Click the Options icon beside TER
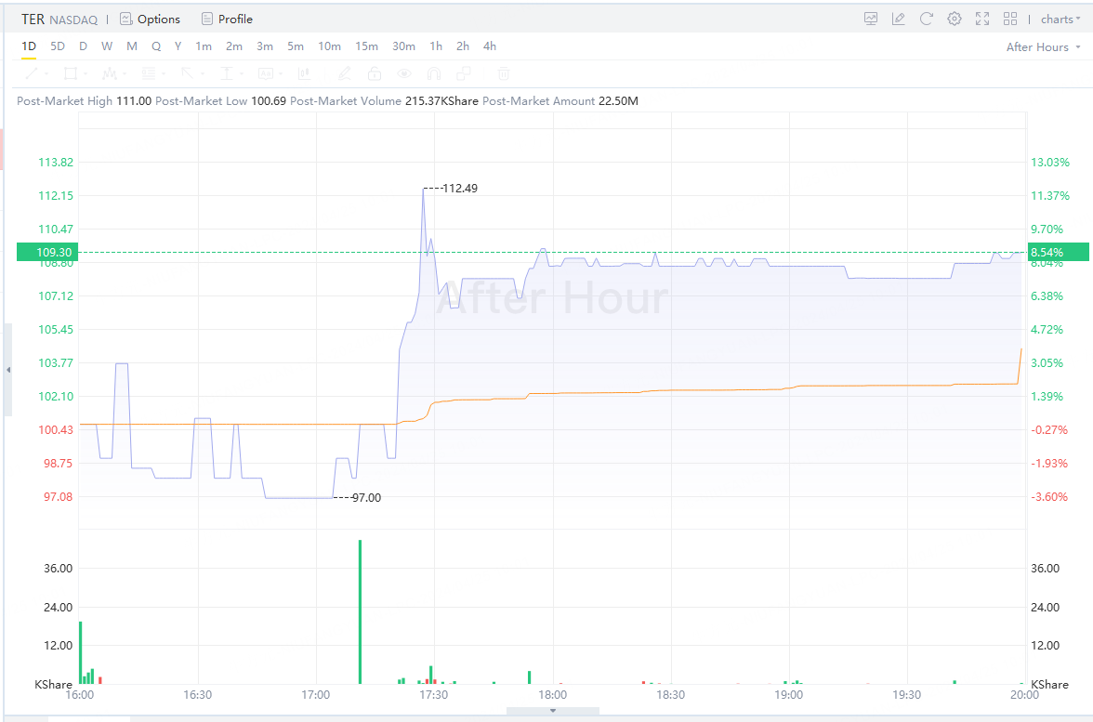 coord(126,19)
